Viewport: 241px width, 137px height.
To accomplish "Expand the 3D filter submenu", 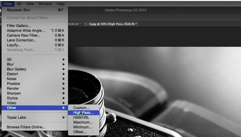I will pos(35,59).
